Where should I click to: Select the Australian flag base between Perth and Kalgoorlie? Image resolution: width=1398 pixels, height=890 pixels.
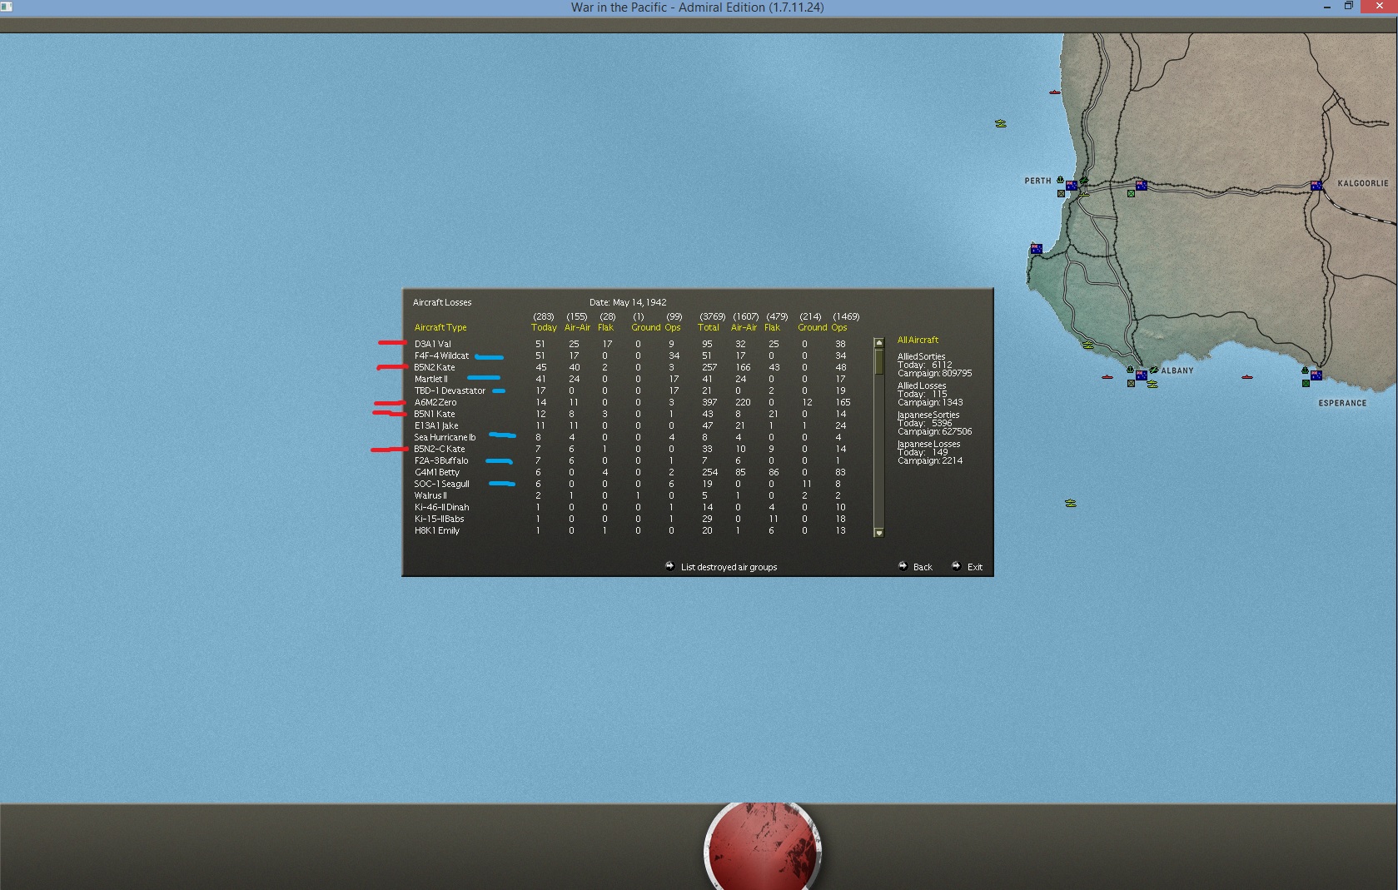(1142, 186)
